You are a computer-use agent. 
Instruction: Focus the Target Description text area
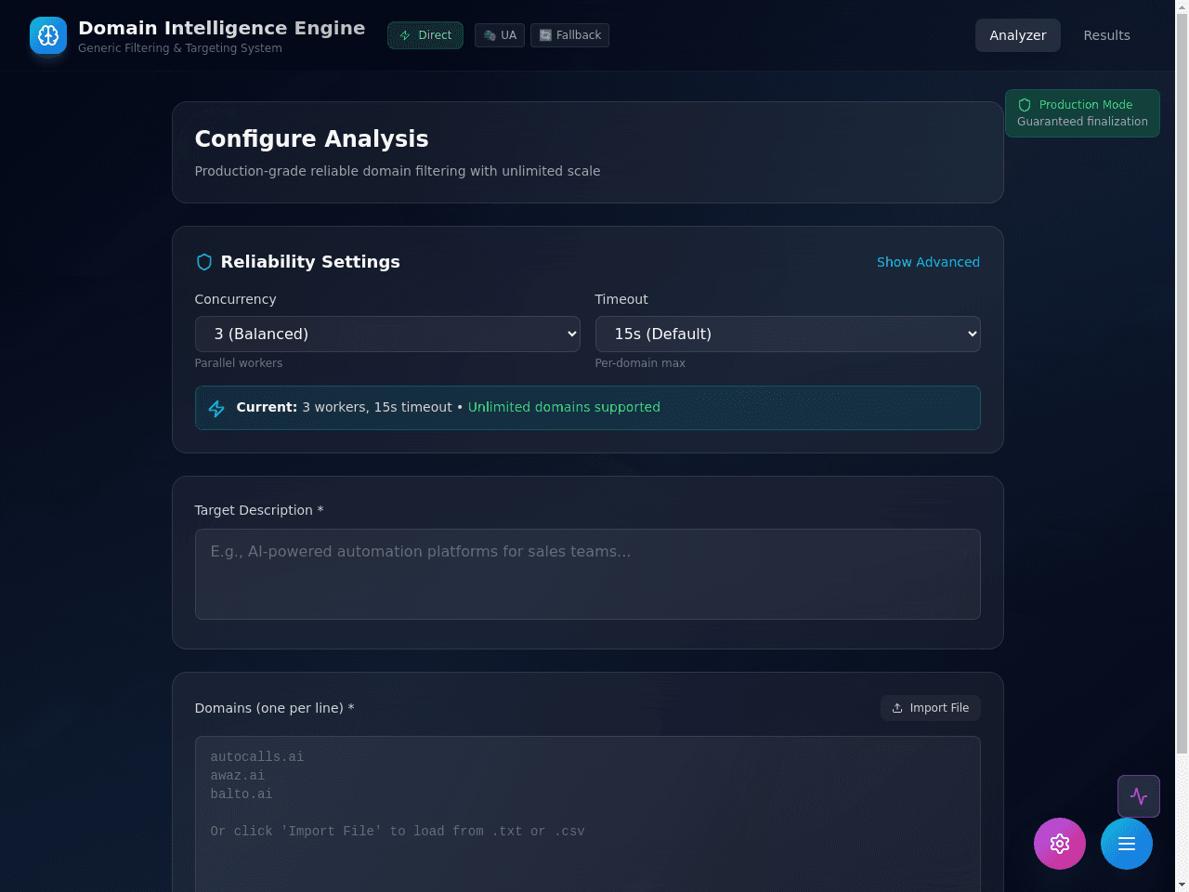pos(587,574)
